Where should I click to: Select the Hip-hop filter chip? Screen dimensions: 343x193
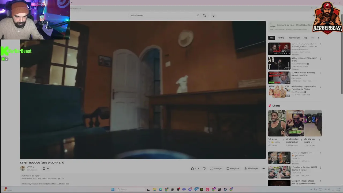(281, 38)
